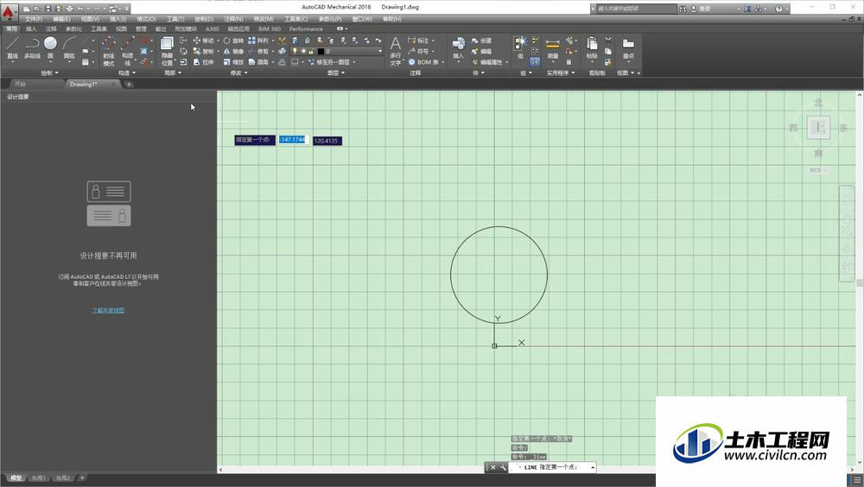Switch to the A360 ribbon tab

pos(213,28)
